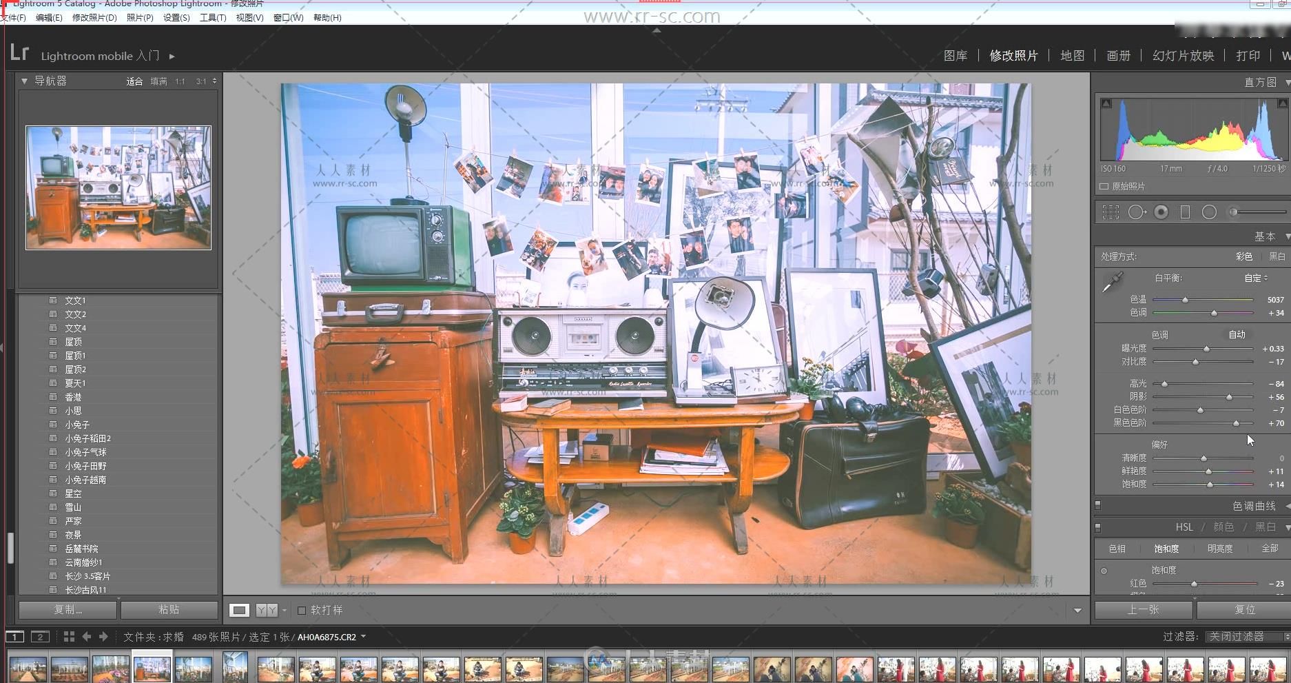Switch to the 幻灯片放映 module

click(1183, 56)
